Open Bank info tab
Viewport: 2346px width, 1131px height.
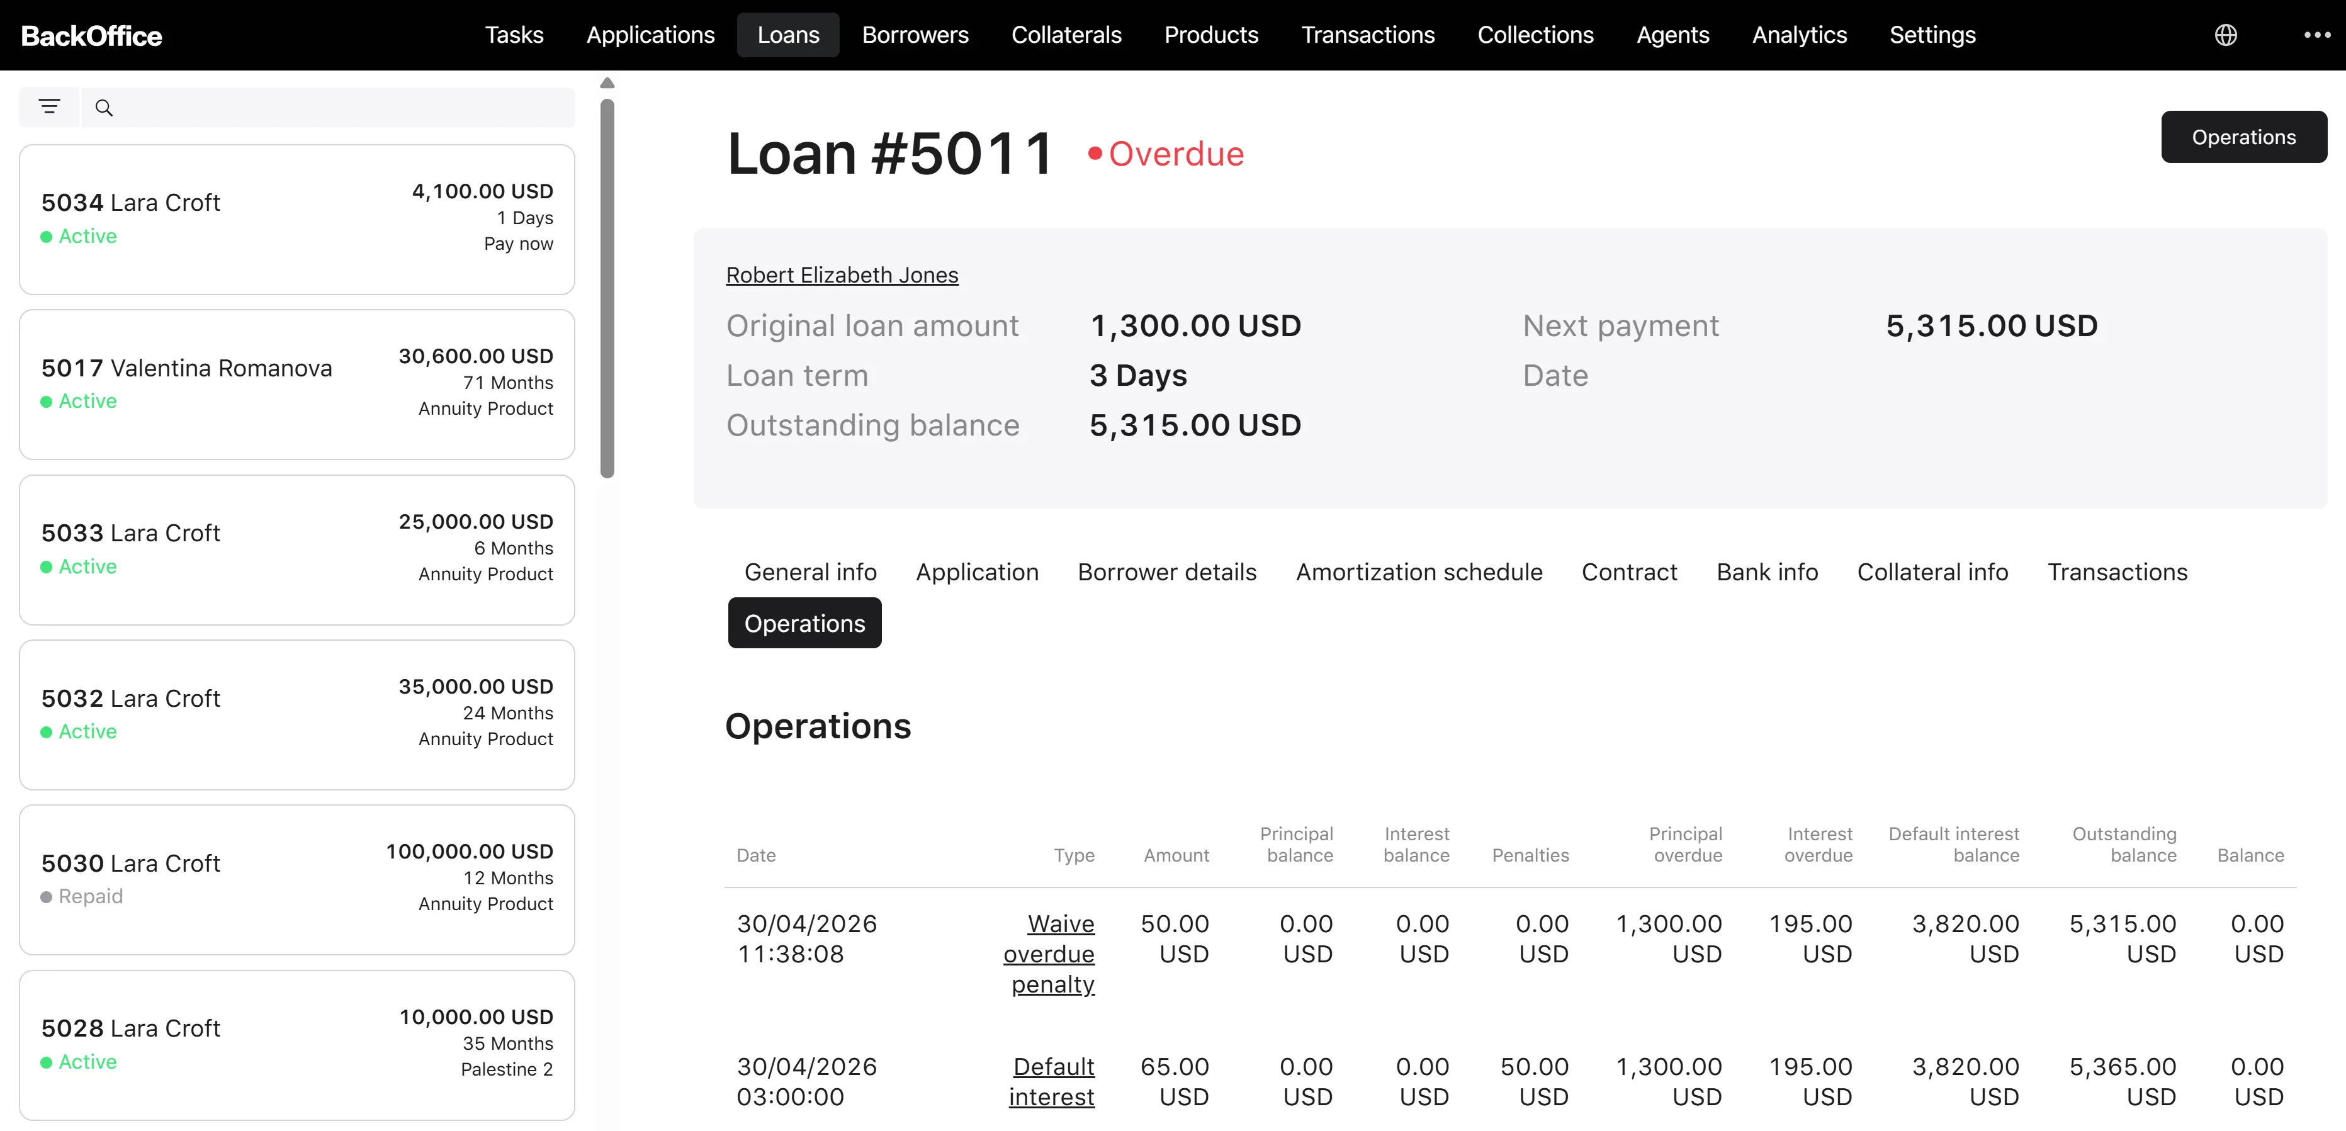point(1767,572)
